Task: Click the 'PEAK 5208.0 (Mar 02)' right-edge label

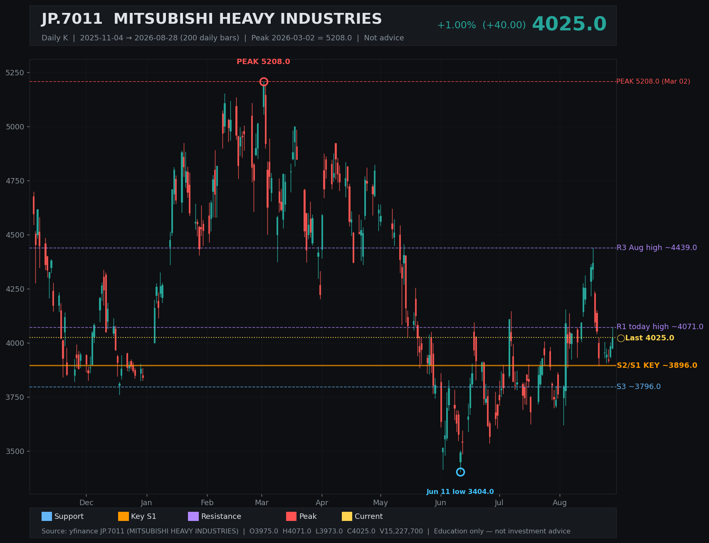Action: point(653,82)
